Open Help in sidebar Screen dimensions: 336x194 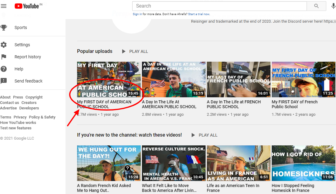[19, 69]
